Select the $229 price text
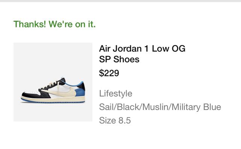The image size is (241, 149). point(109,73)
